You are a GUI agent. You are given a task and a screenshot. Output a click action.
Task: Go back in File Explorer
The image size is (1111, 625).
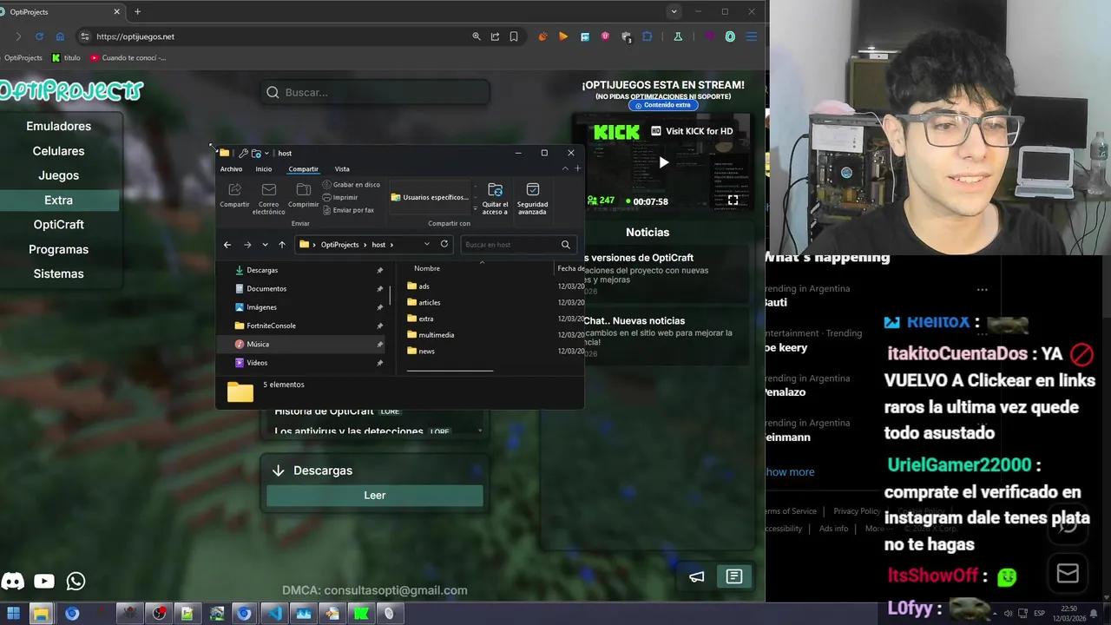[227, 245]
